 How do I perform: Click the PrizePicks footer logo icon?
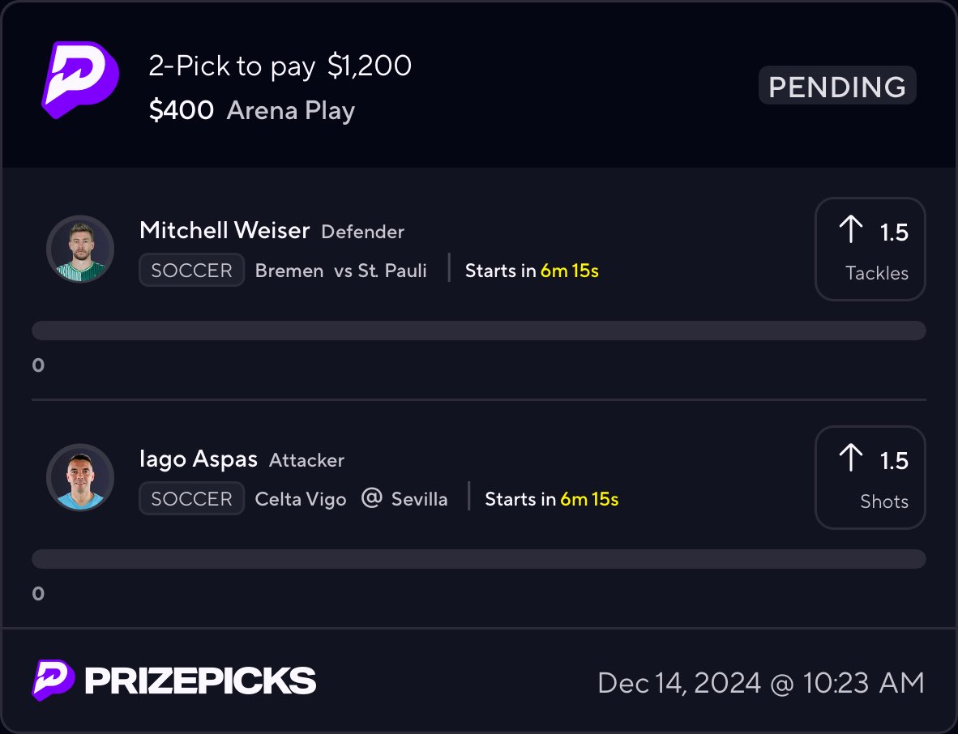pos(53,680)
